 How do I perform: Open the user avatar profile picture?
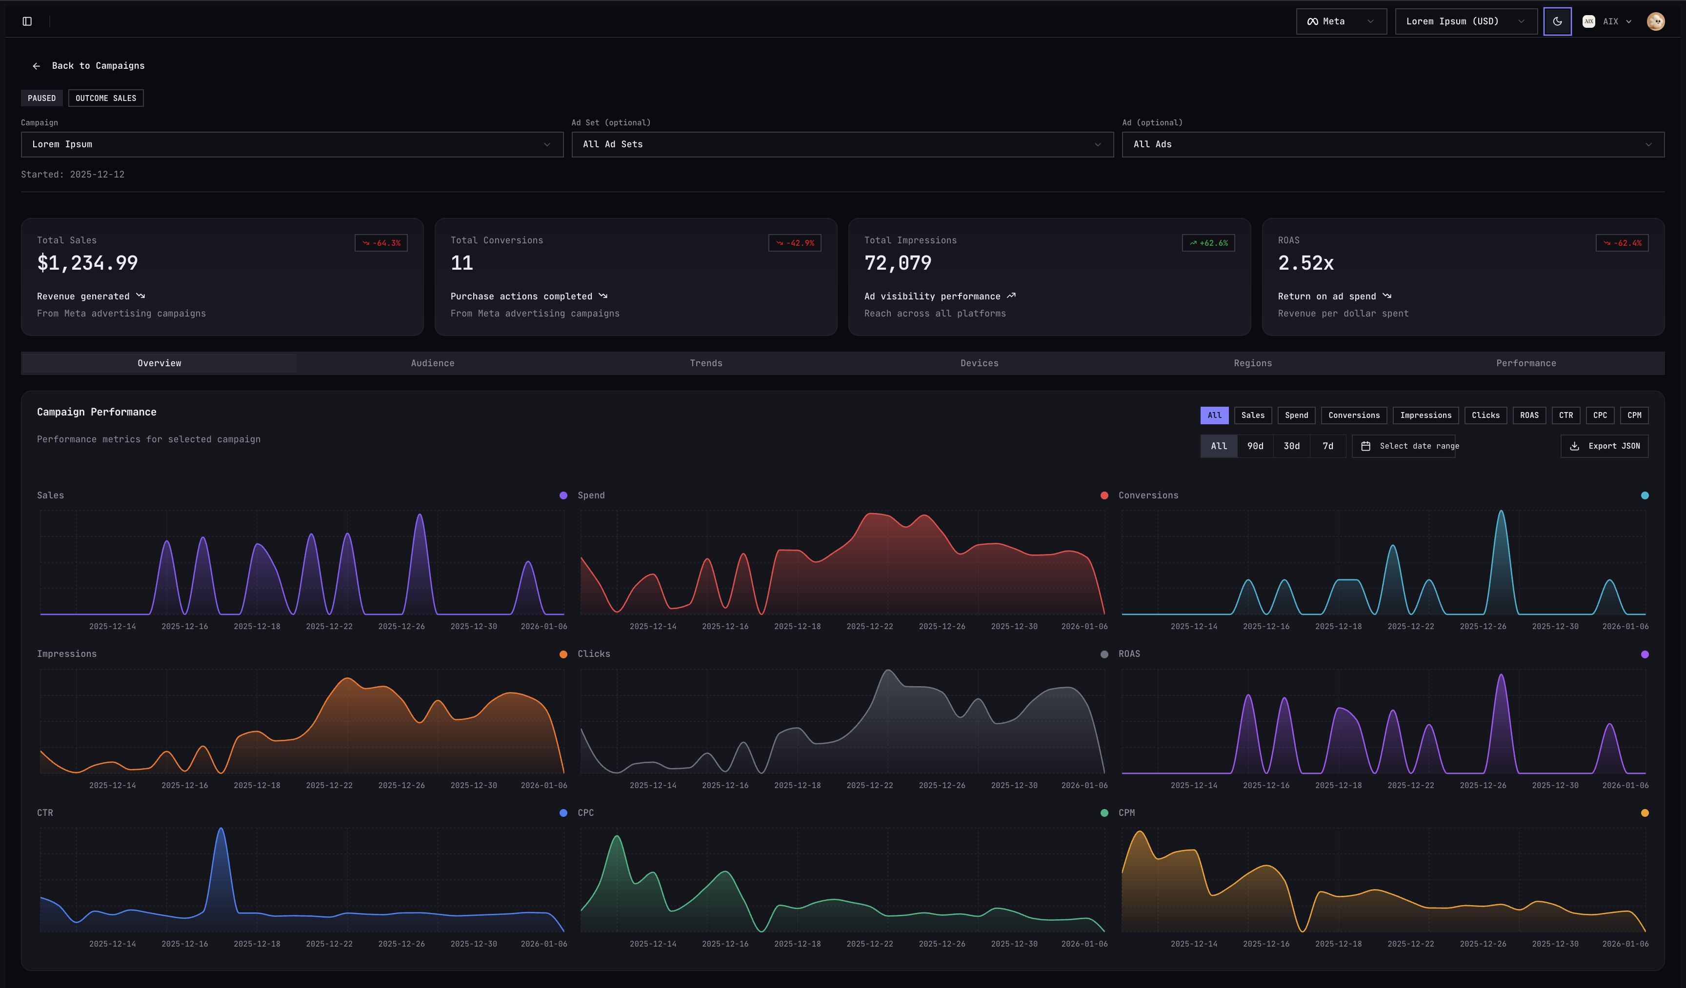click(1656, 21)
